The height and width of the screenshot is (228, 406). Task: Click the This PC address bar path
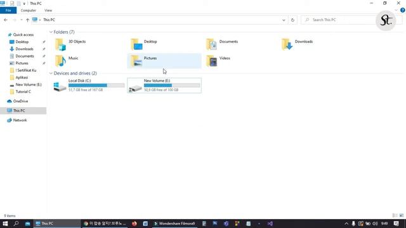click(x=49, y=20)
